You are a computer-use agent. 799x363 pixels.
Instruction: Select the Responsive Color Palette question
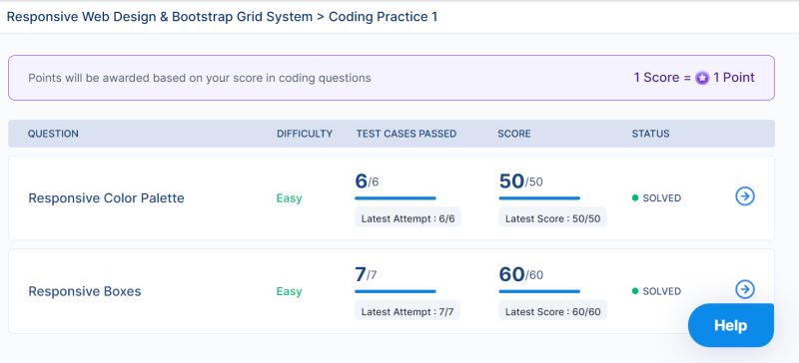[106, 198]
